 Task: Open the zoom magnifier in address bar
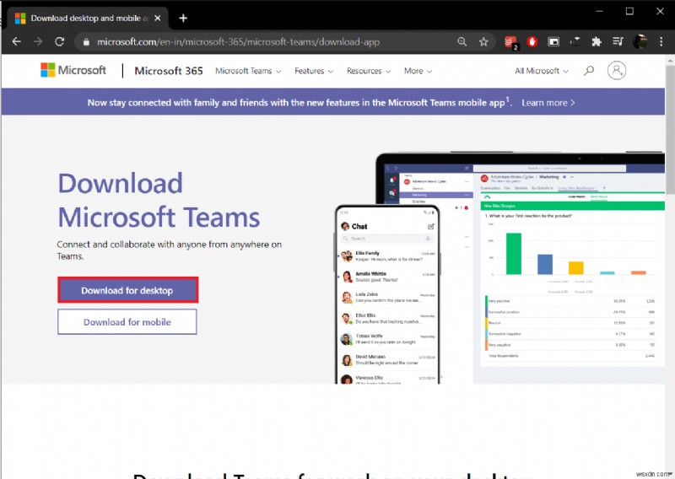tap(462, 42)
